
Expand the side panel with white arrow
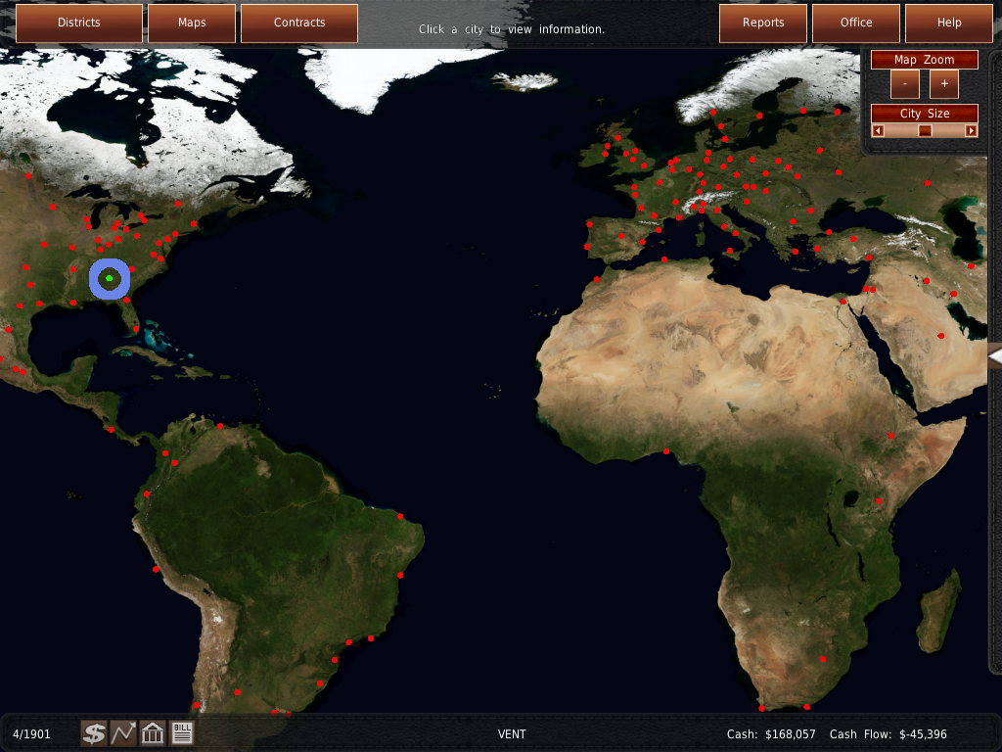994,357
